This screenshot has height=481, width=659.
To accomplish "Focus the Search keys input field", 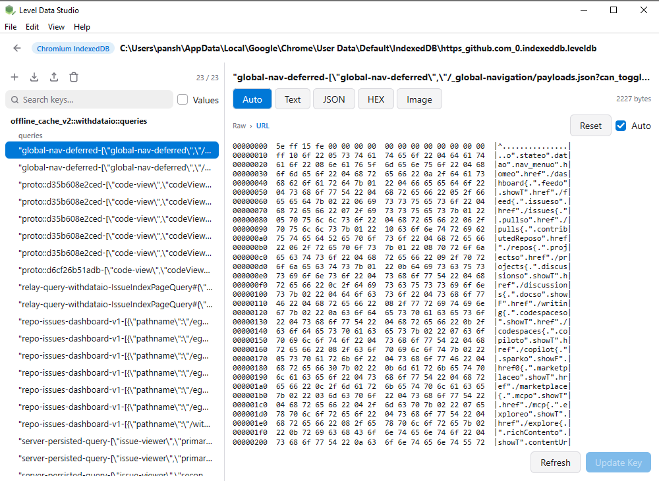I will (x=89, y=100).
